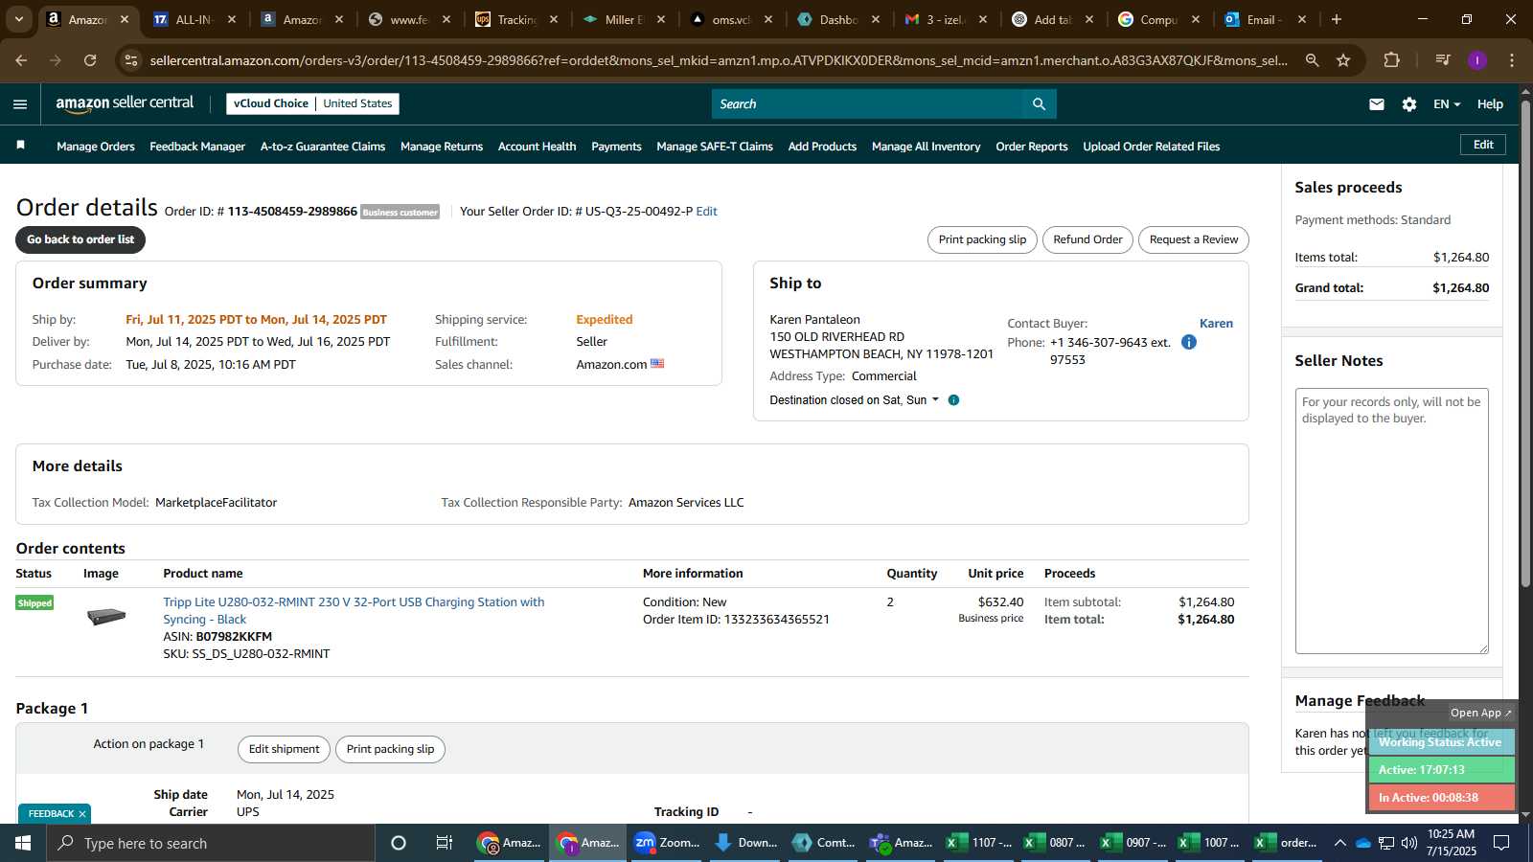Click top Print packing slip button
This screenshot has width=1533, height=862.
982,239
